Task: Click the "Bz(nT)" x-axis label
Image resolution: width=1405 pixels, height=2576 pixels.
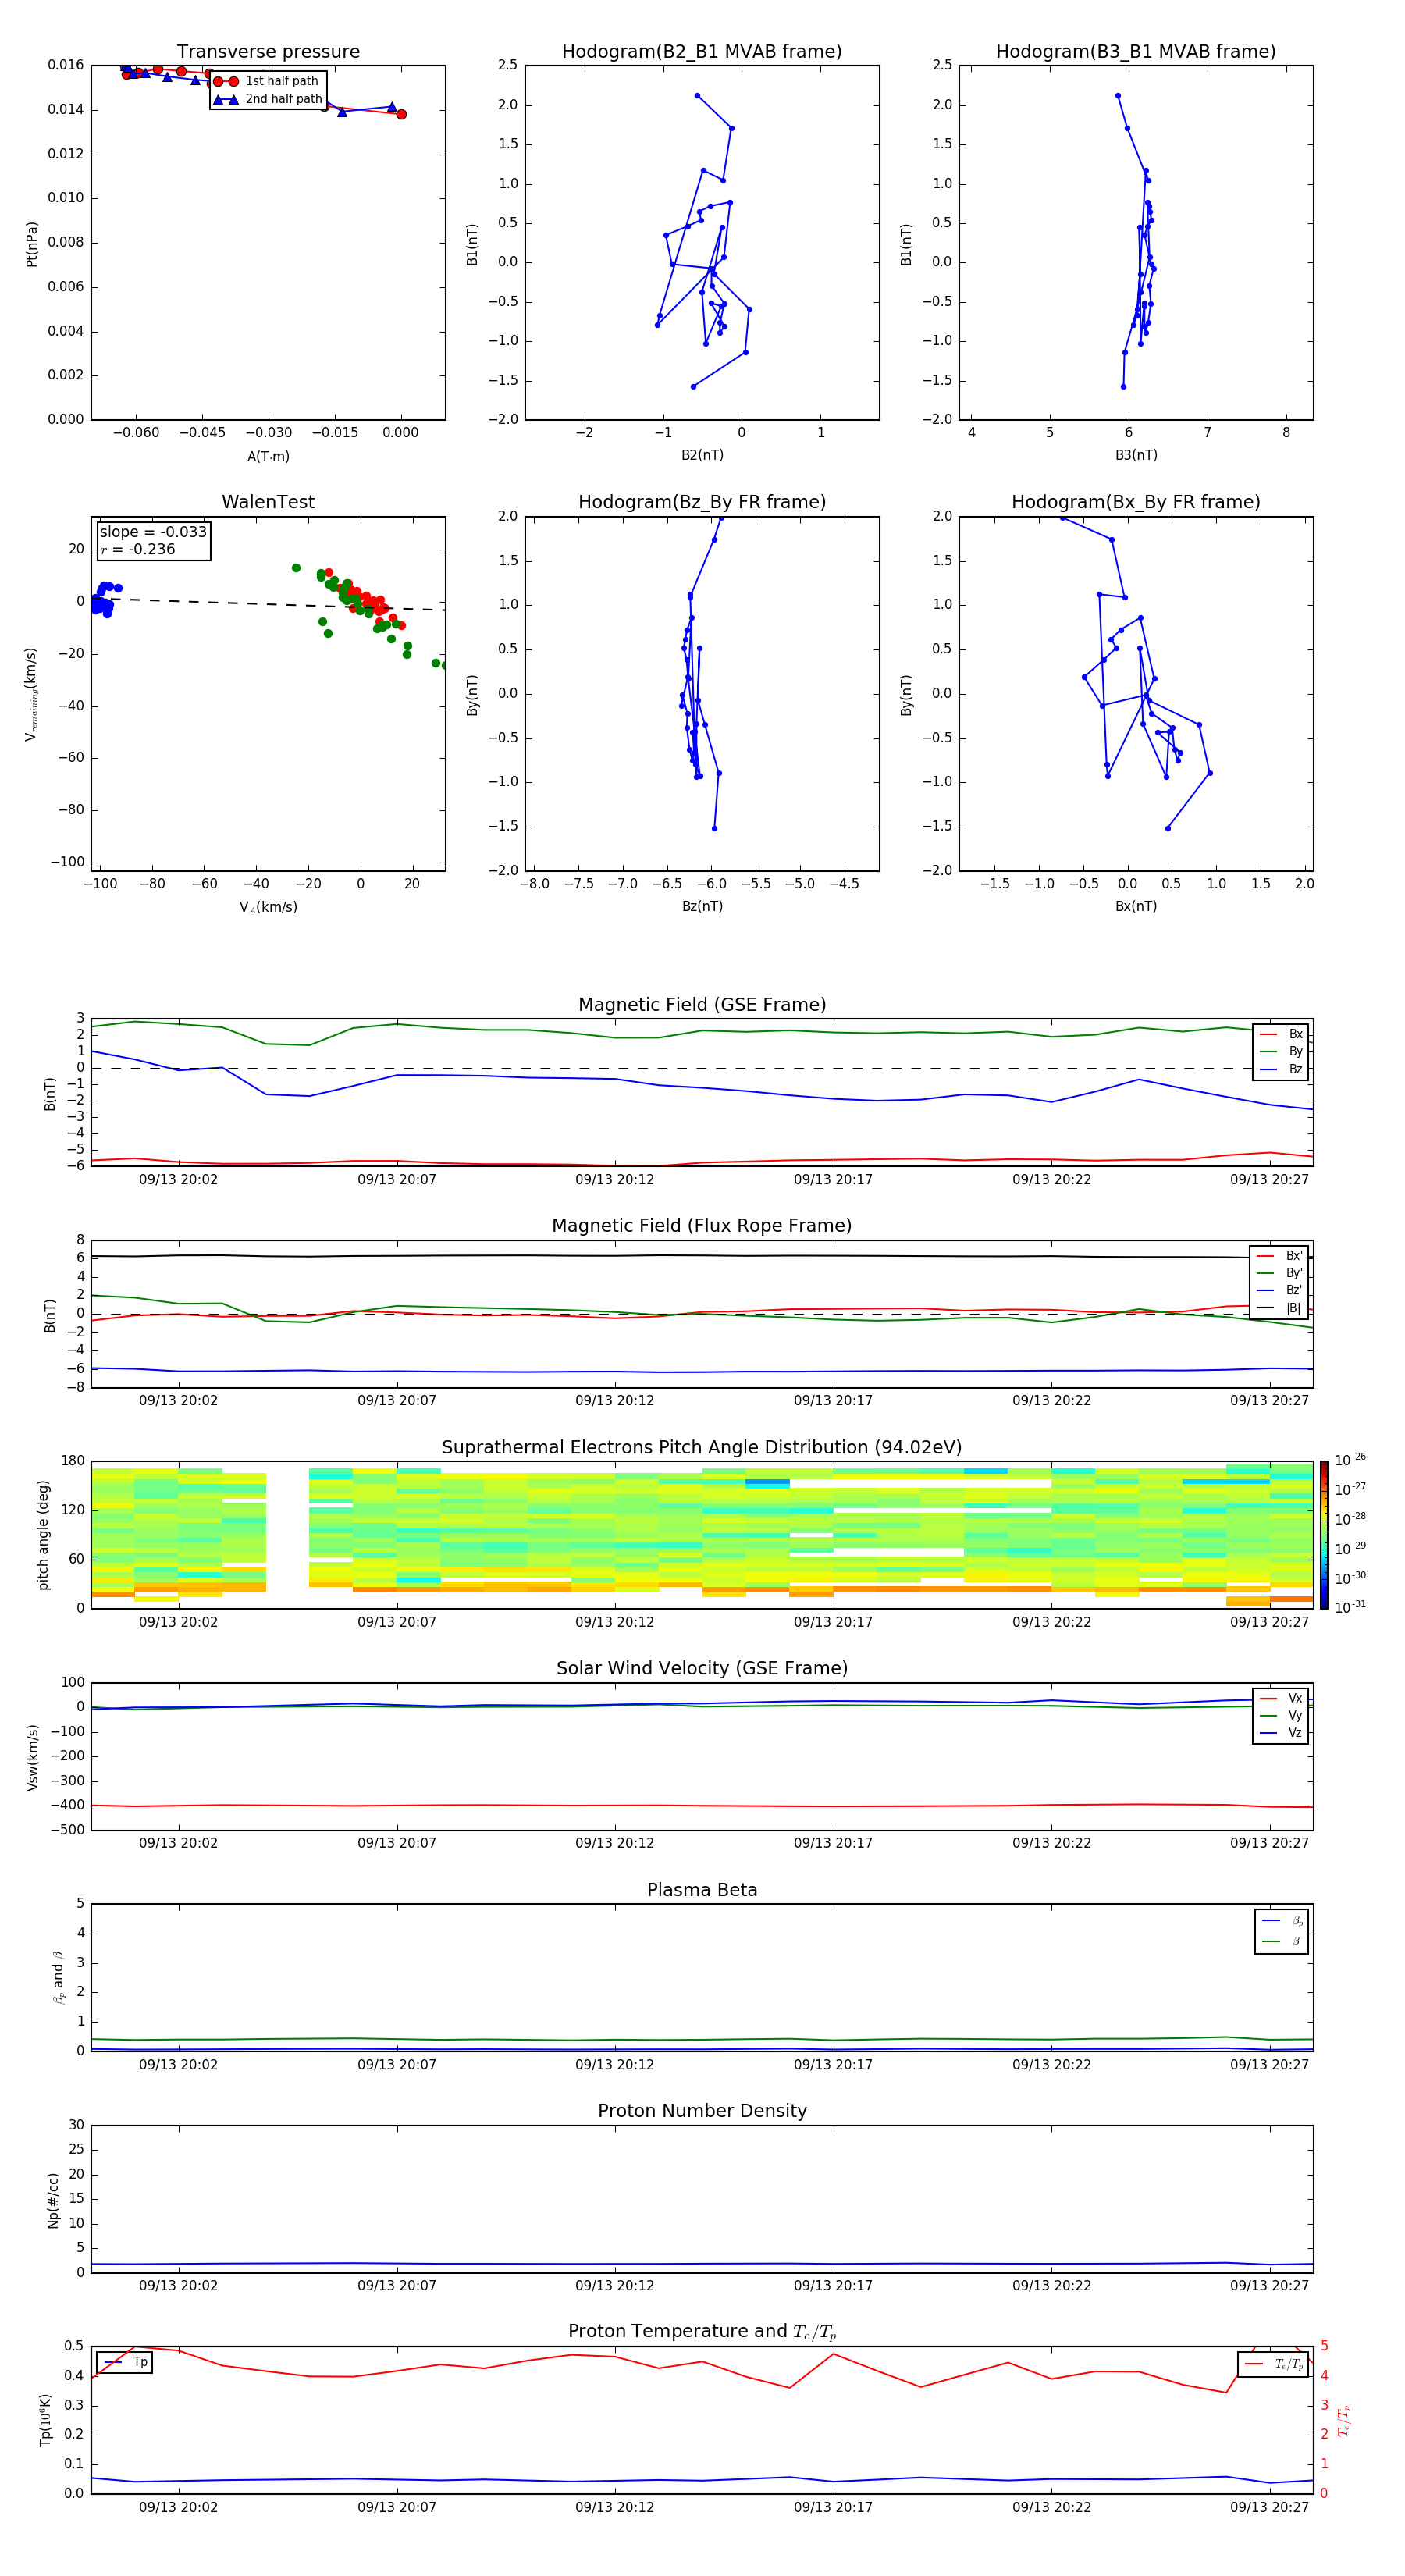Action: click(702, 906)
